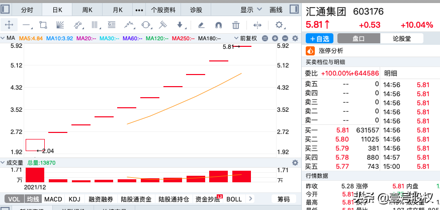
Task: Collapse the MA indicator chevron
Action: pyautogui.click(x=3, y=38)
